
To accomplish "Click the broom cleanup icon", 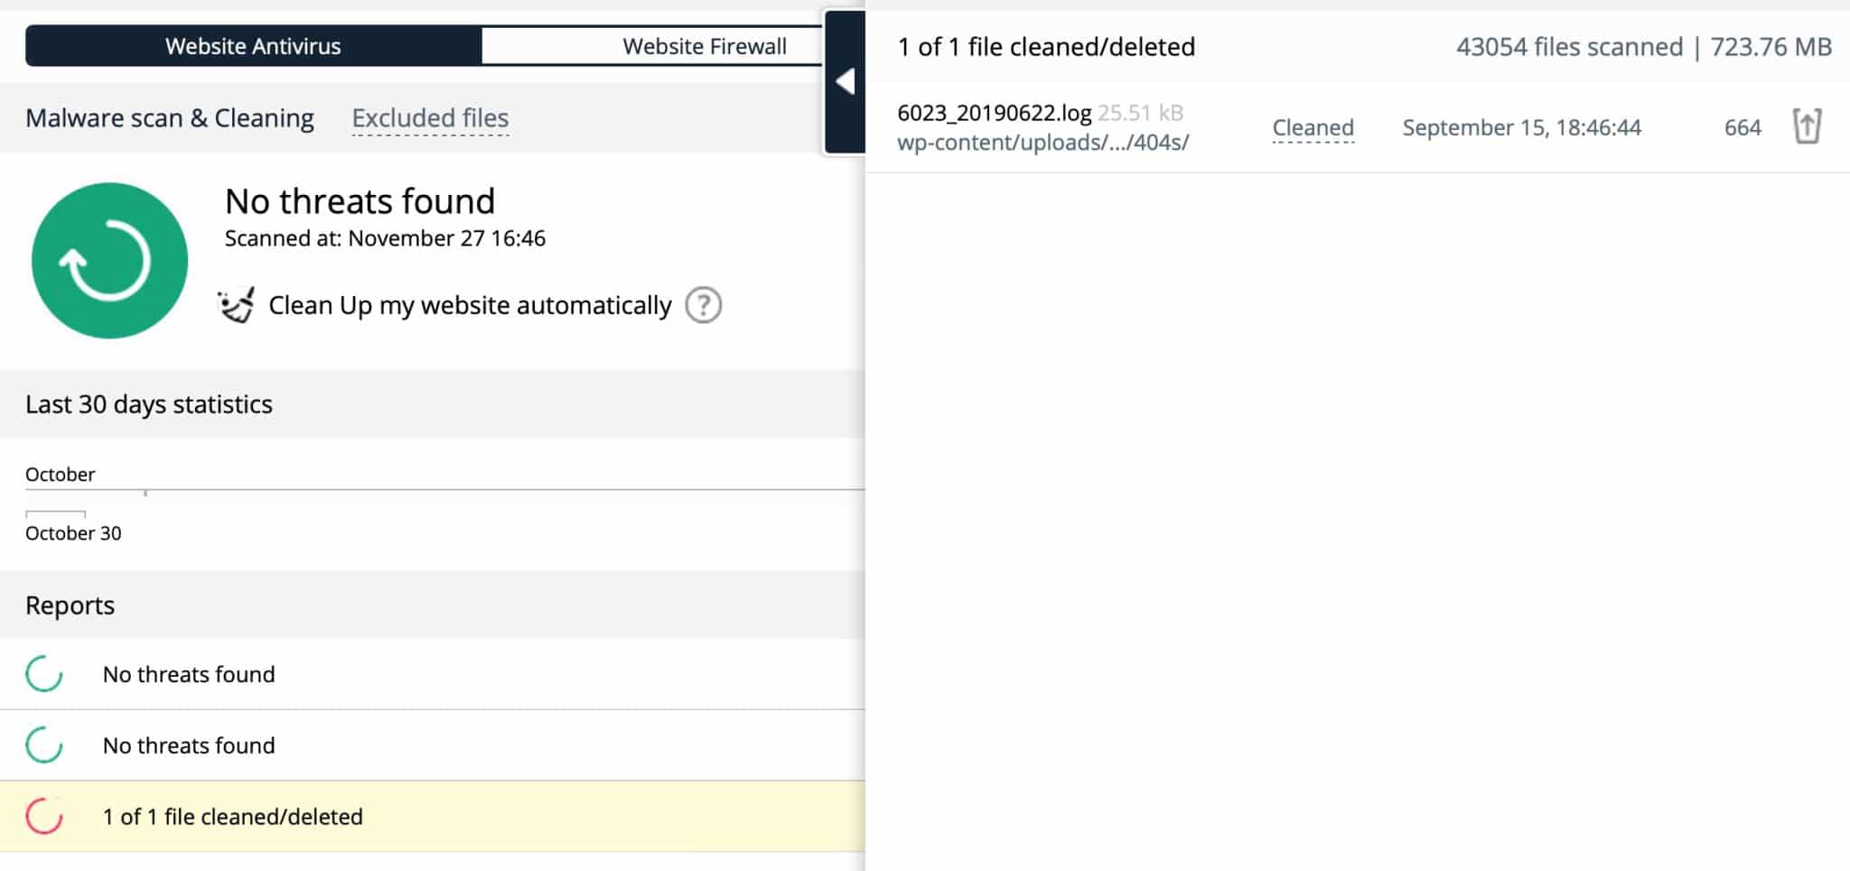I will (237, 305).
